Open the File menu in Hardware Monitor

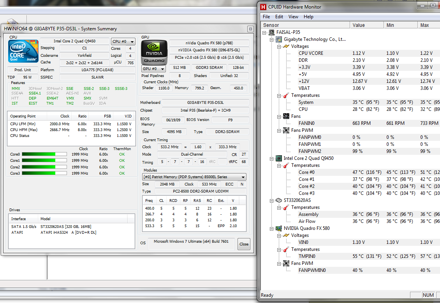click(x=266, y=17)
